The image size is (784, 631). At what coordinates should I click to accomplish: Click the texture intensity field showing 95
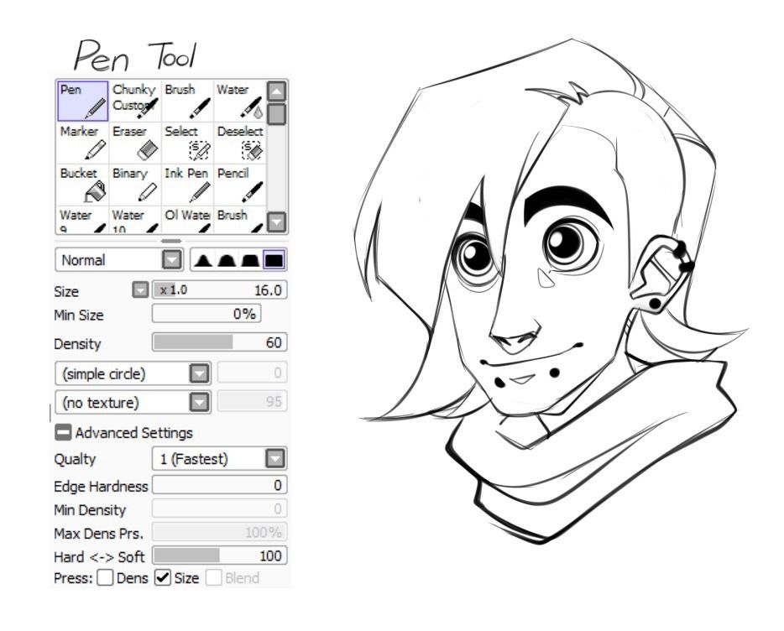click(253, 401)
